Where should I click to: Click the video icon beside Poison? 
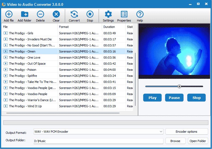(x=6, y=70)
